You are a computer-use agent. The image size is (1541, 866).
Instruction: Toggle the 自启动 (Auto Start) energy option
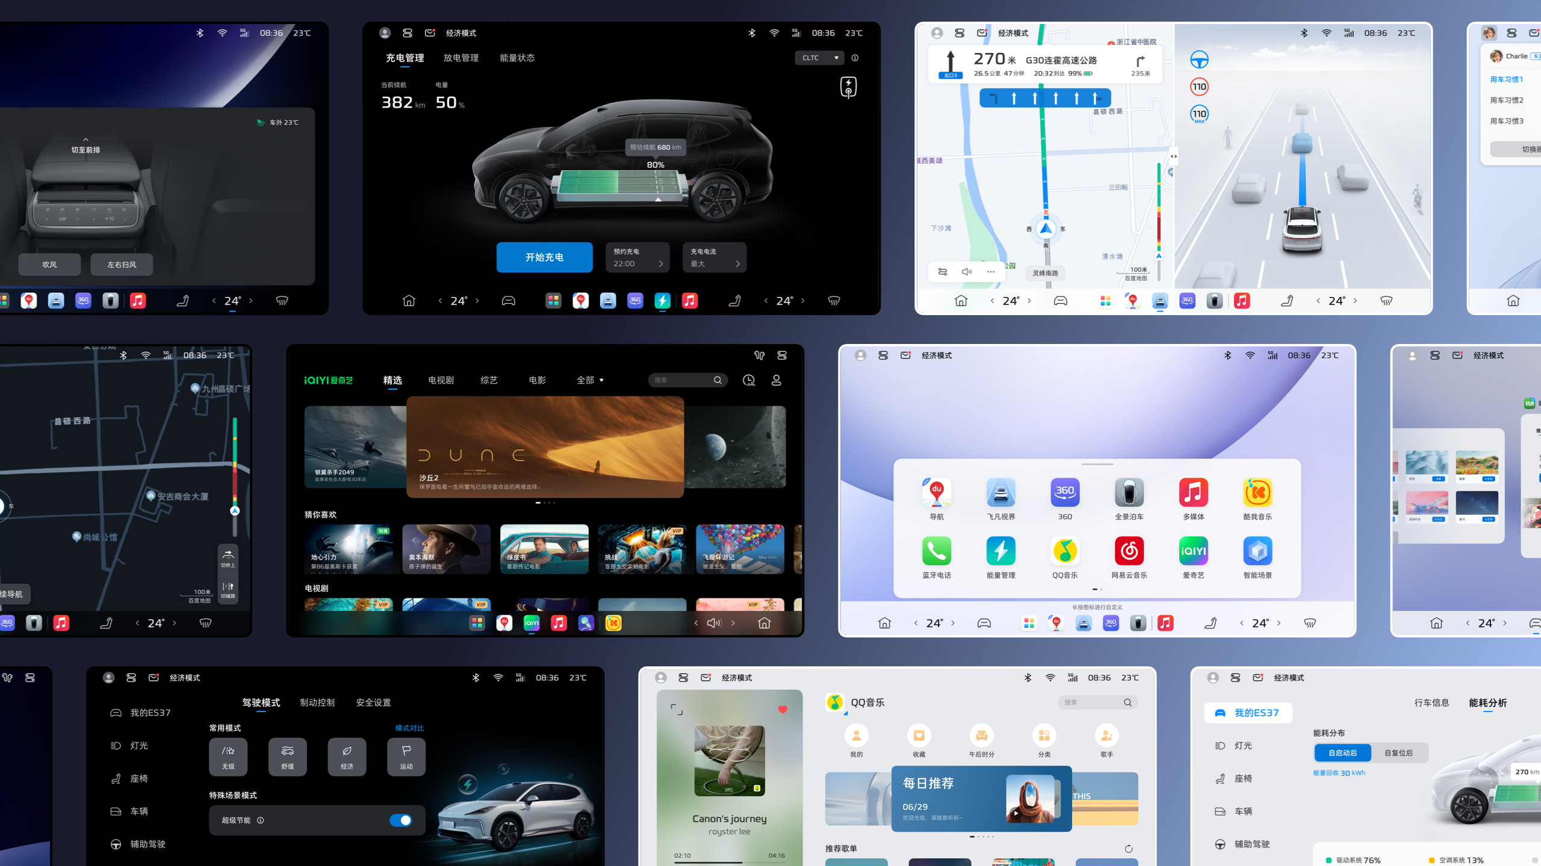[1342, 752]
